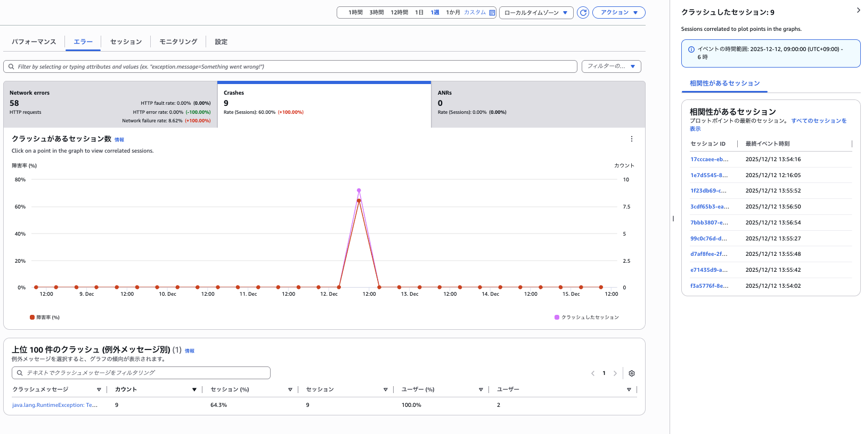Image resolution: width=864 pixels, height=434 pixels.
Task: Open the フィルターの... dropdown
Action: (x=612, y=66)
